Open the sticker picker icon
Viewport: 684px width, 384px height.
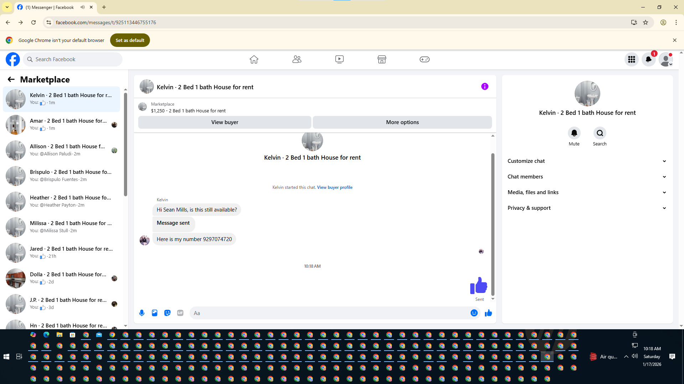(167, 313)
